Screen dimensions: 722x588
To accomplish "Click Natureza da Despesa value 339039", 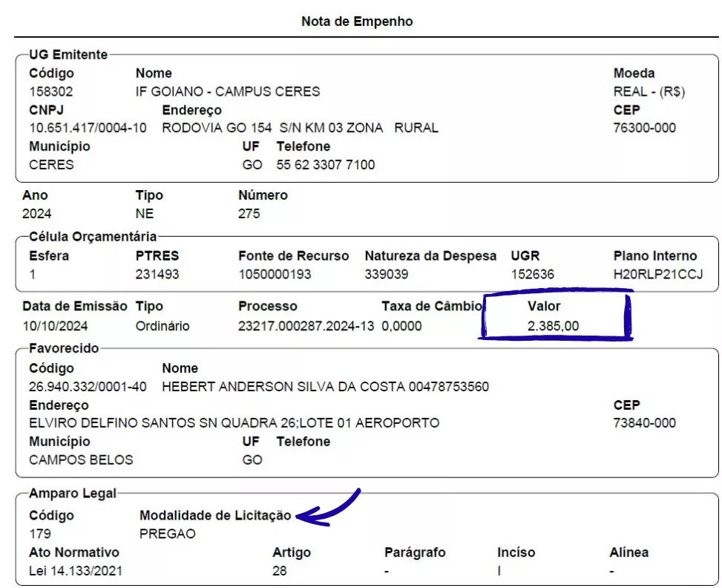I will [387, 274].
